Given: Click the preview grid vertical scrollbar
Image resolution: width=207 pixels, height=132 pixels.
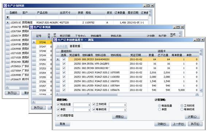Looking at the screenshot, I should pos(201,71).
